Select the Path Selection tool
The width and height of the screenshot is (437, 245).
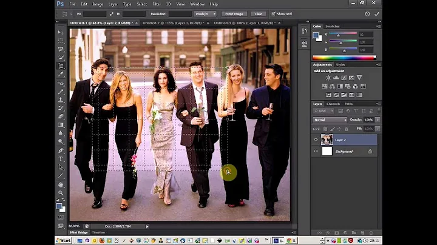pos(61,167)
